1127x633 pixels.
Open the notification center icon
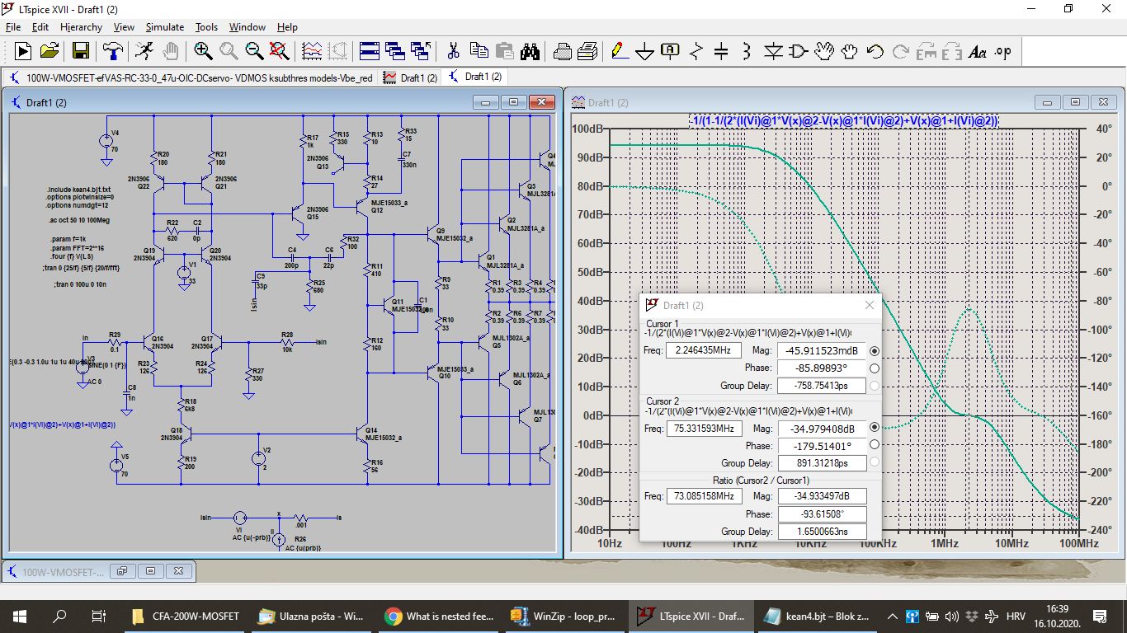(1099, 617)
